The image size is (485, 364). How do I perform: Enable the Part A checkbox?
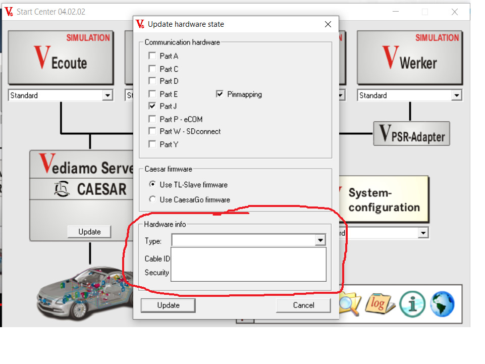coord(152,56)
